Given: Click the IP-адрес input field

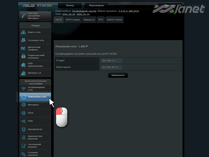Looking at the screenshot, I should tap(111, 61).
